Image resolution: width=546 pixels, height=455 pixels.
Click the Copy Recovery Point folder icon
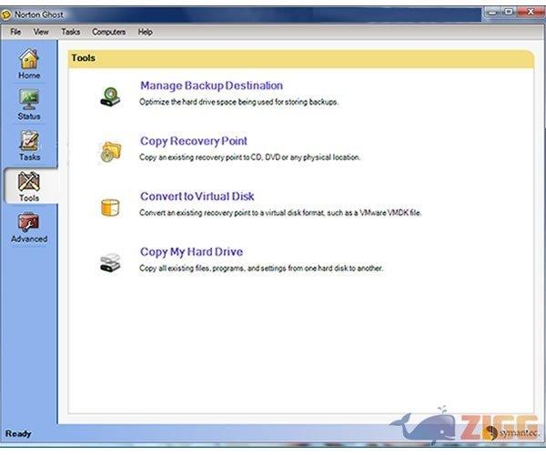point(109,150)
